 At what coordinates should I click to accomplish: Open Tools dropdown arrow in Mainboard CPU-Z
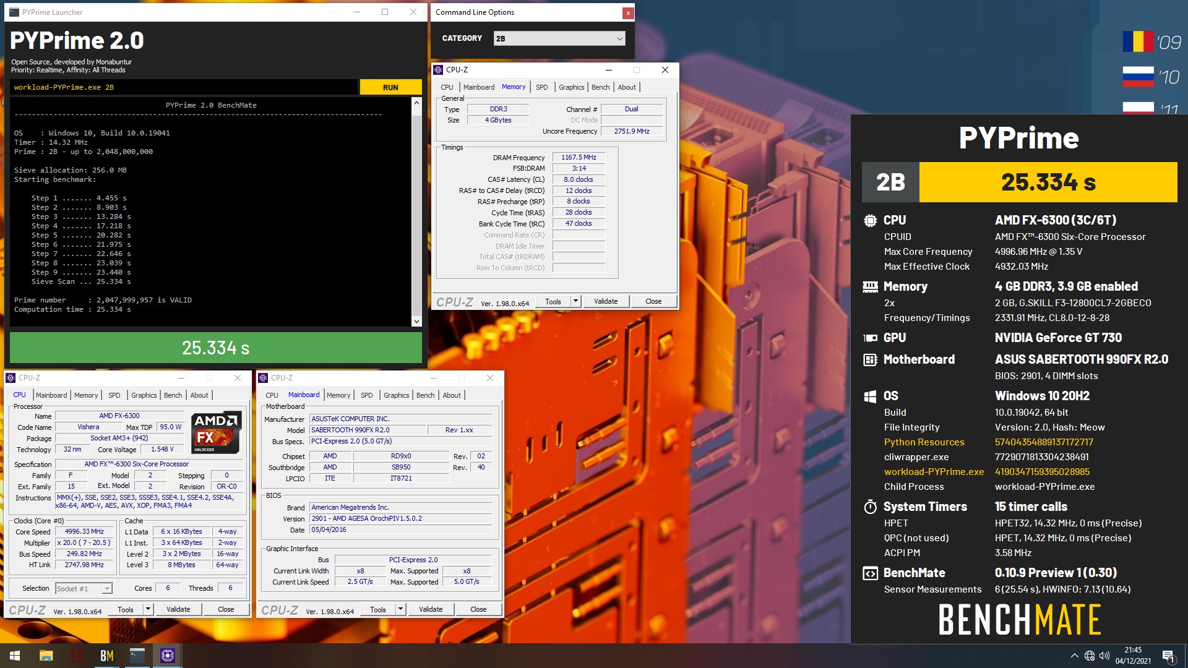click(x=400, y=609)
